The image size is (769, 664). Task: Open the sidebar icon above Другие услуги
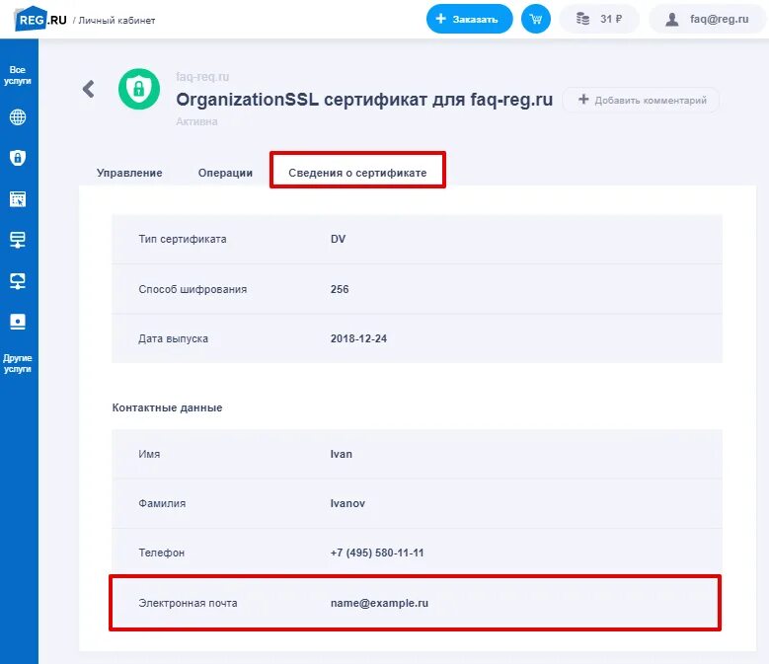pos(18,322)
